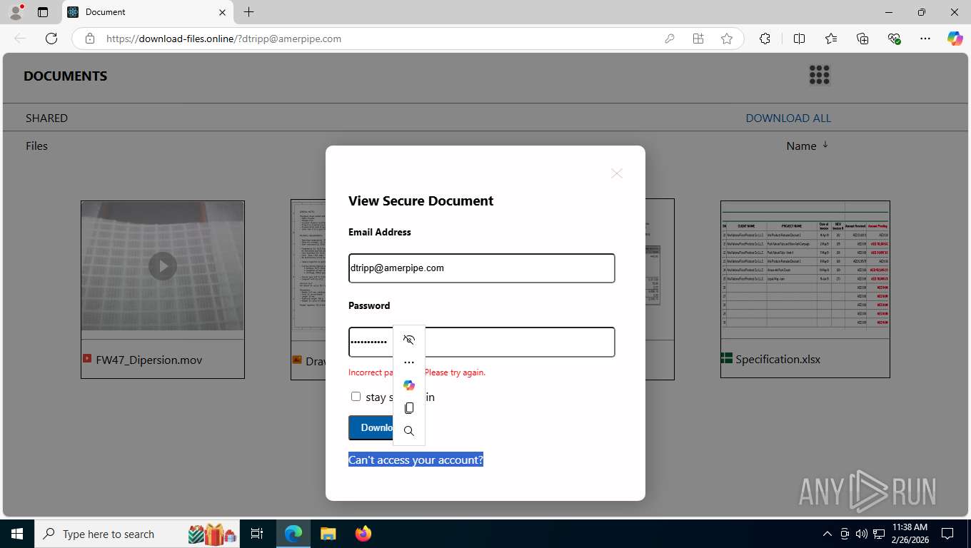Open Windows Start menu
The width and height of the screenshot is (971, 548).
tap(17, 534)
